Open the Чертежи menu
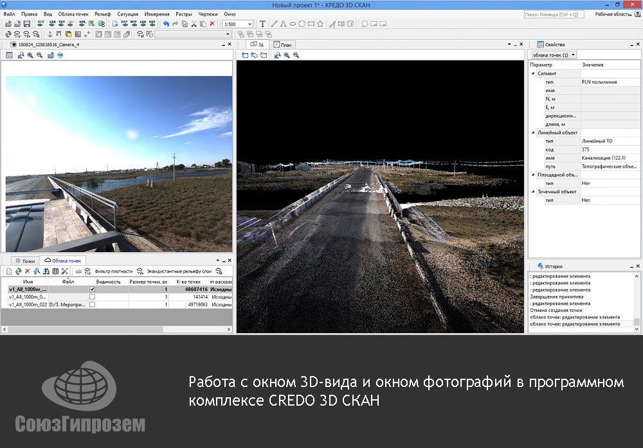 (208, 14)
